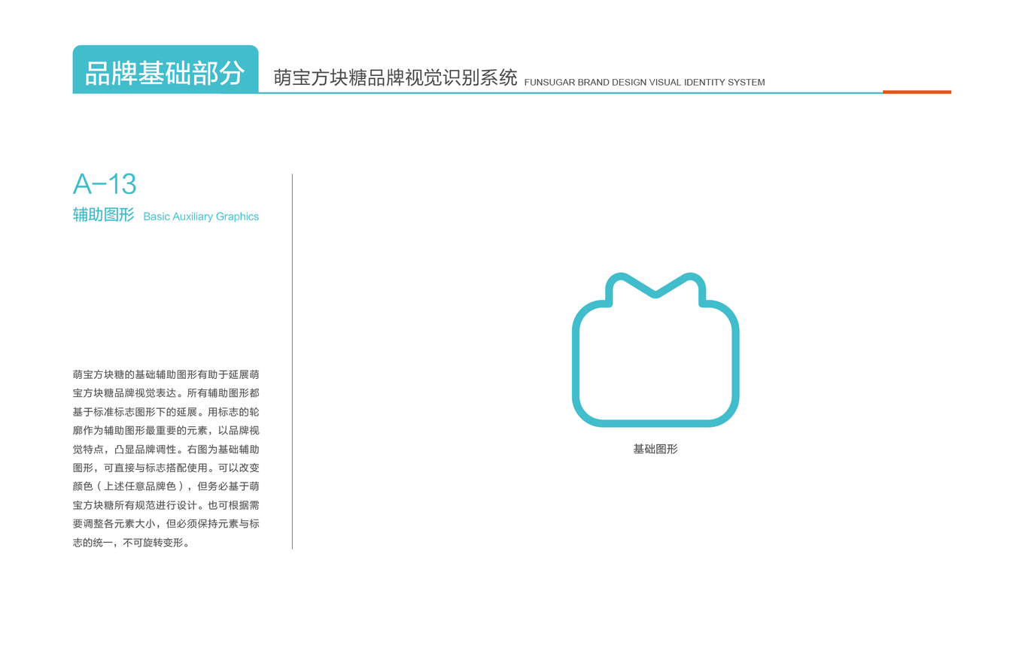Click the A-13 section number

click(x=105, y=184)
